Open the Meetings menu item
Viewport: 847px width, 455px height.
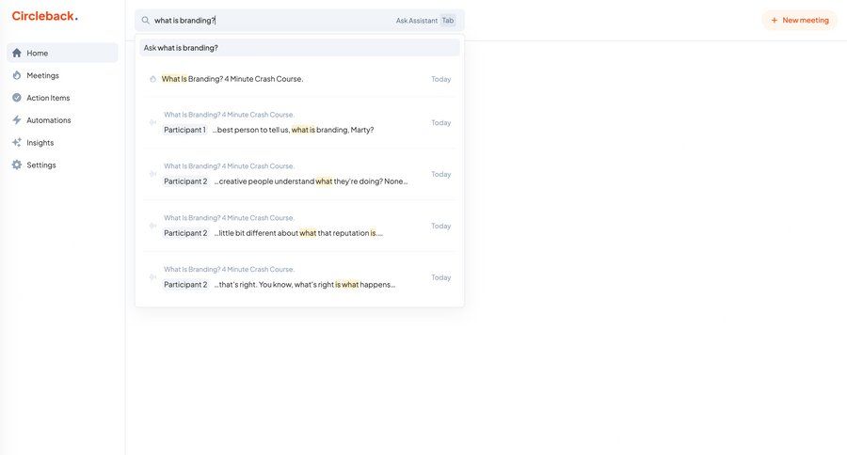coord(42,75)
